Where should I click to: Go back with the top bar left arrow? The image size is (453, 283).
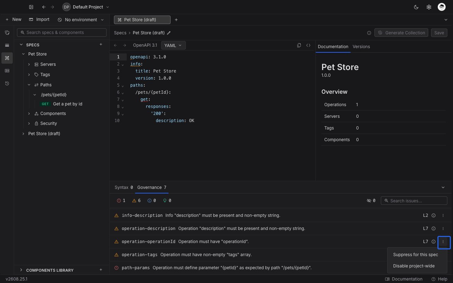pos(44,7)
